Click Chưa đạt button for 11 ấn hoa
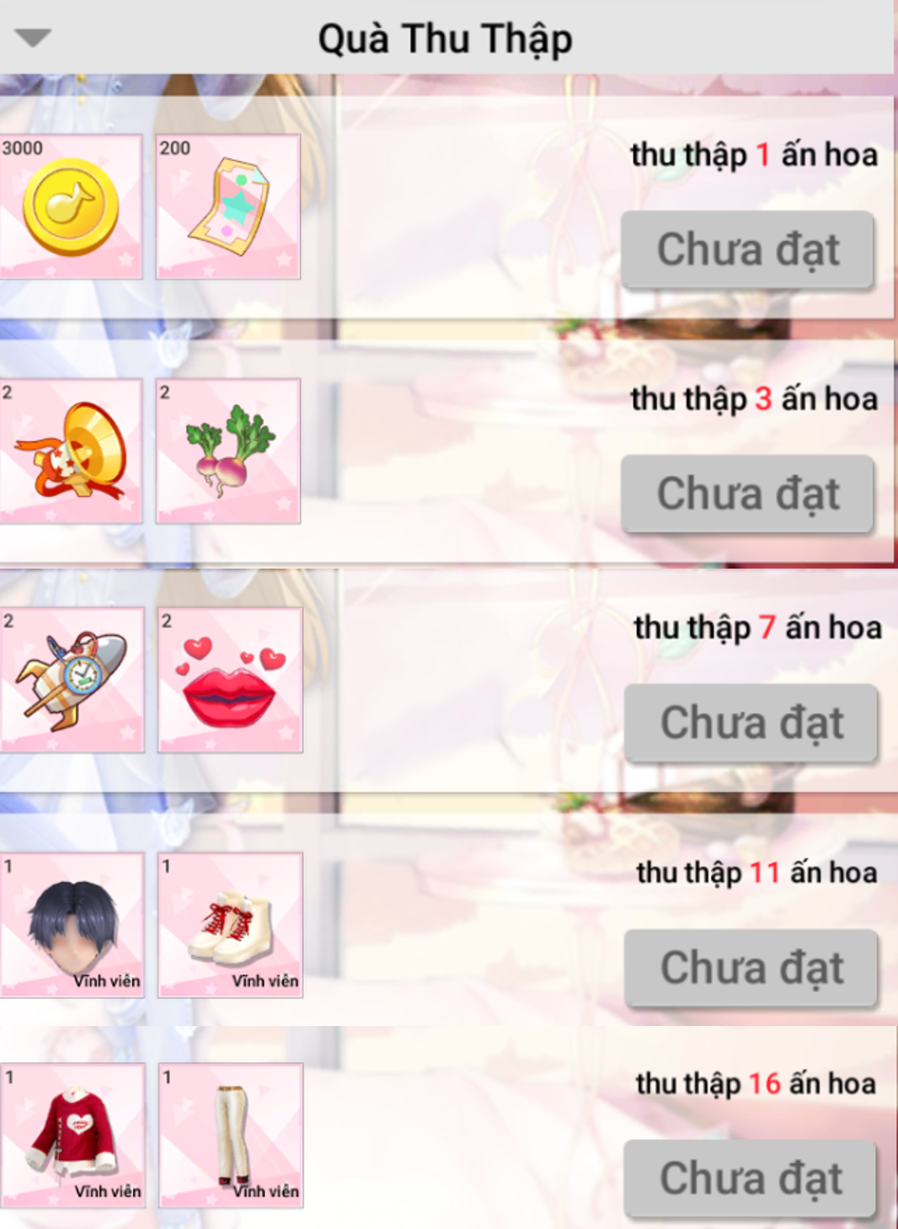 [x=751, y=968]
